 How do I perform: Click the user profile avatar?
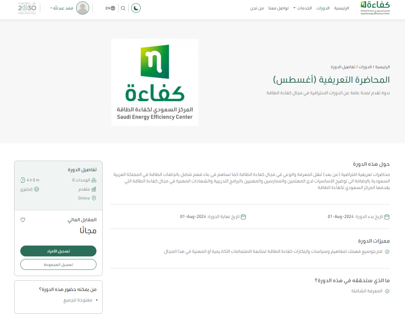pos(83,8)
